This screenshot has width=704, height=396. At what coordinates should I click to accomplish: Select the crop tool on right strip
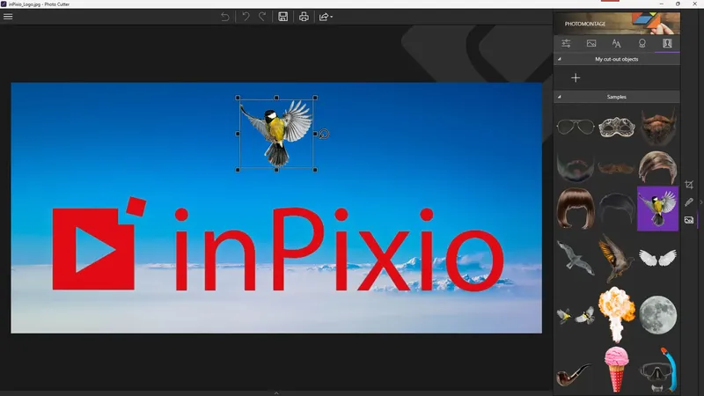tap(689, 185)
